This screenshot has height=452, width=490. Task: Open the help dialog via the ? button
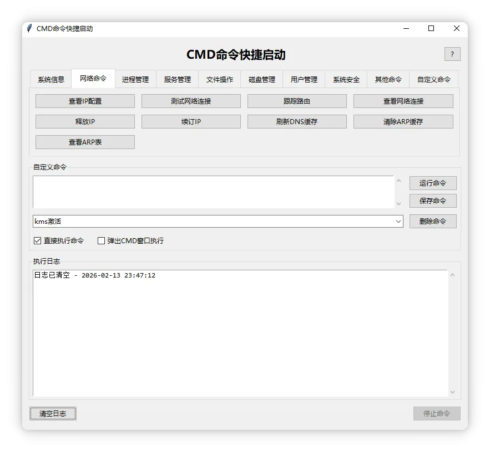tap(452, 54)
